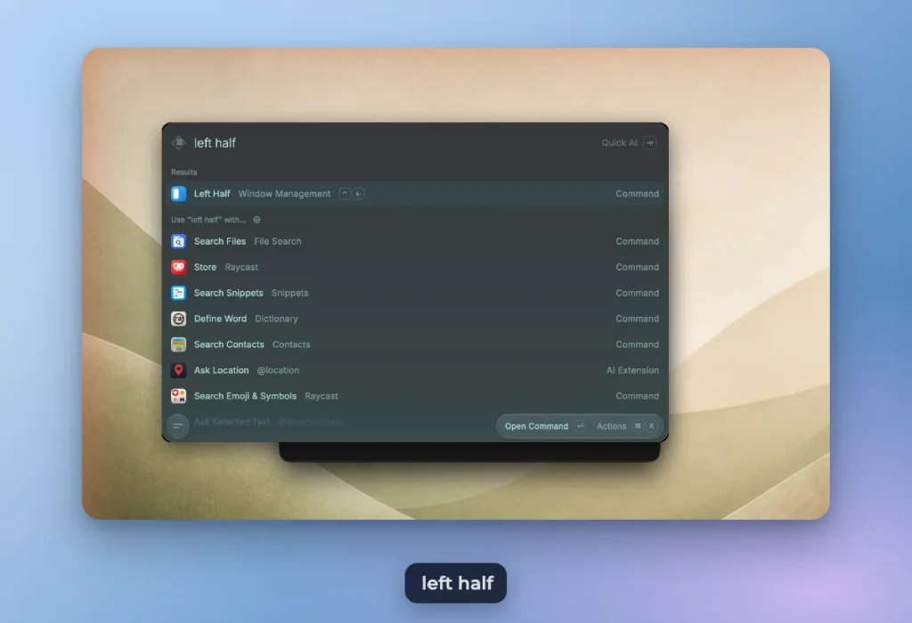This screenshot has width=912, height=623.
Task: Click the Define Word dictionary icon
Action: click(178, 319)
